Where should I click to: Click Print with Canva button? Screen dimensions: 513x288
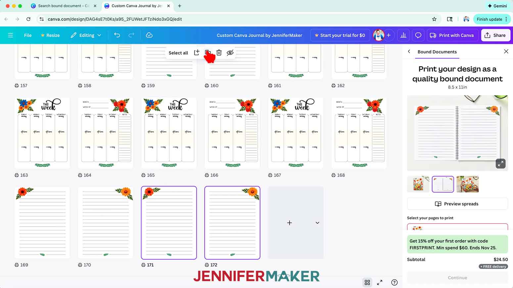(x=452, y=35)
